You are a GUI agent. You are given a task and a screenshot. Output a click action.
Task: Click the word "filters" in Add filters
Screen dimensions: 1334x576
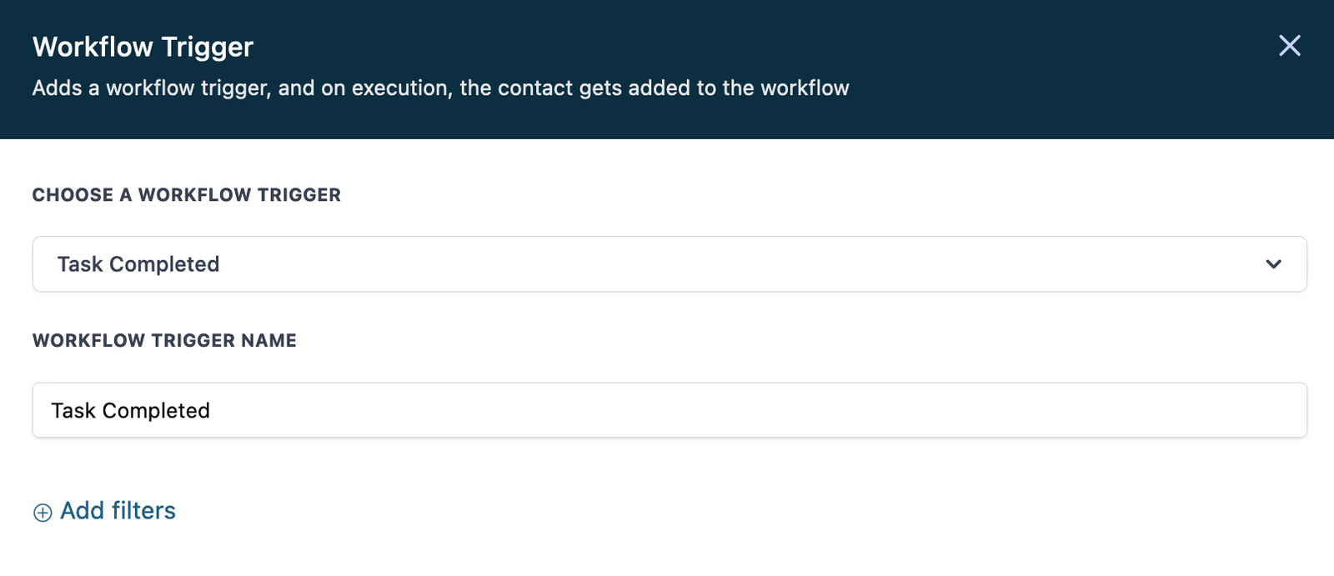click(x=143, y=511)
